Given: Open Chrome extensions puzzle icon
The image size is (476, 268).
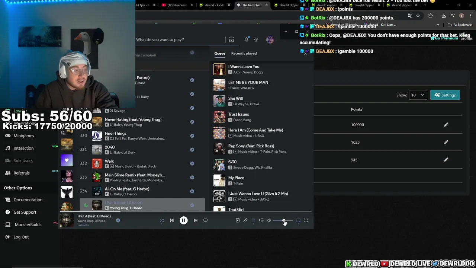Looking at the screenshot, I should coord(430,16).
